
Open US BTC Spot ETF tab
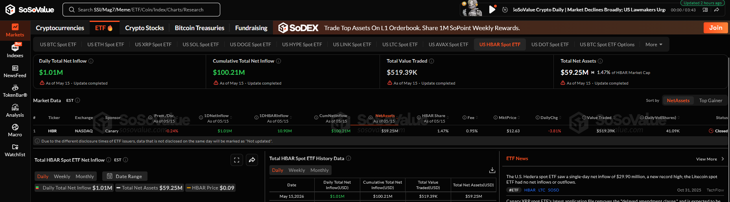pyautogui.click(x=58, y=45)
